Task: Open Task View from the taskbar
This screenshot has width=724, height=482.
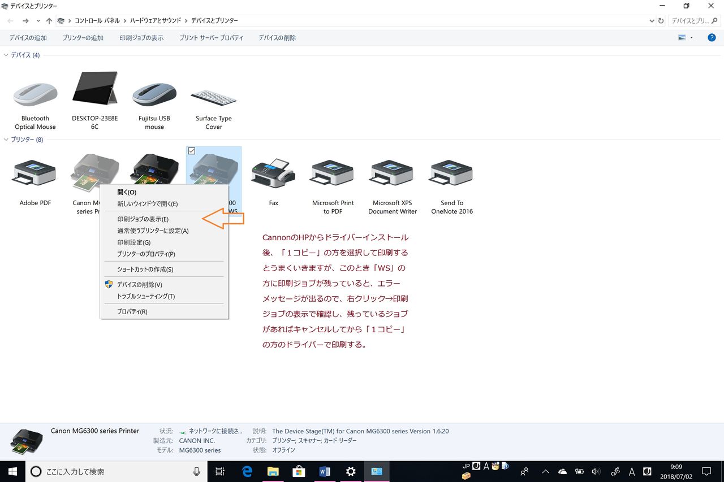Action: pyautogui.click(x=221, y=471)
